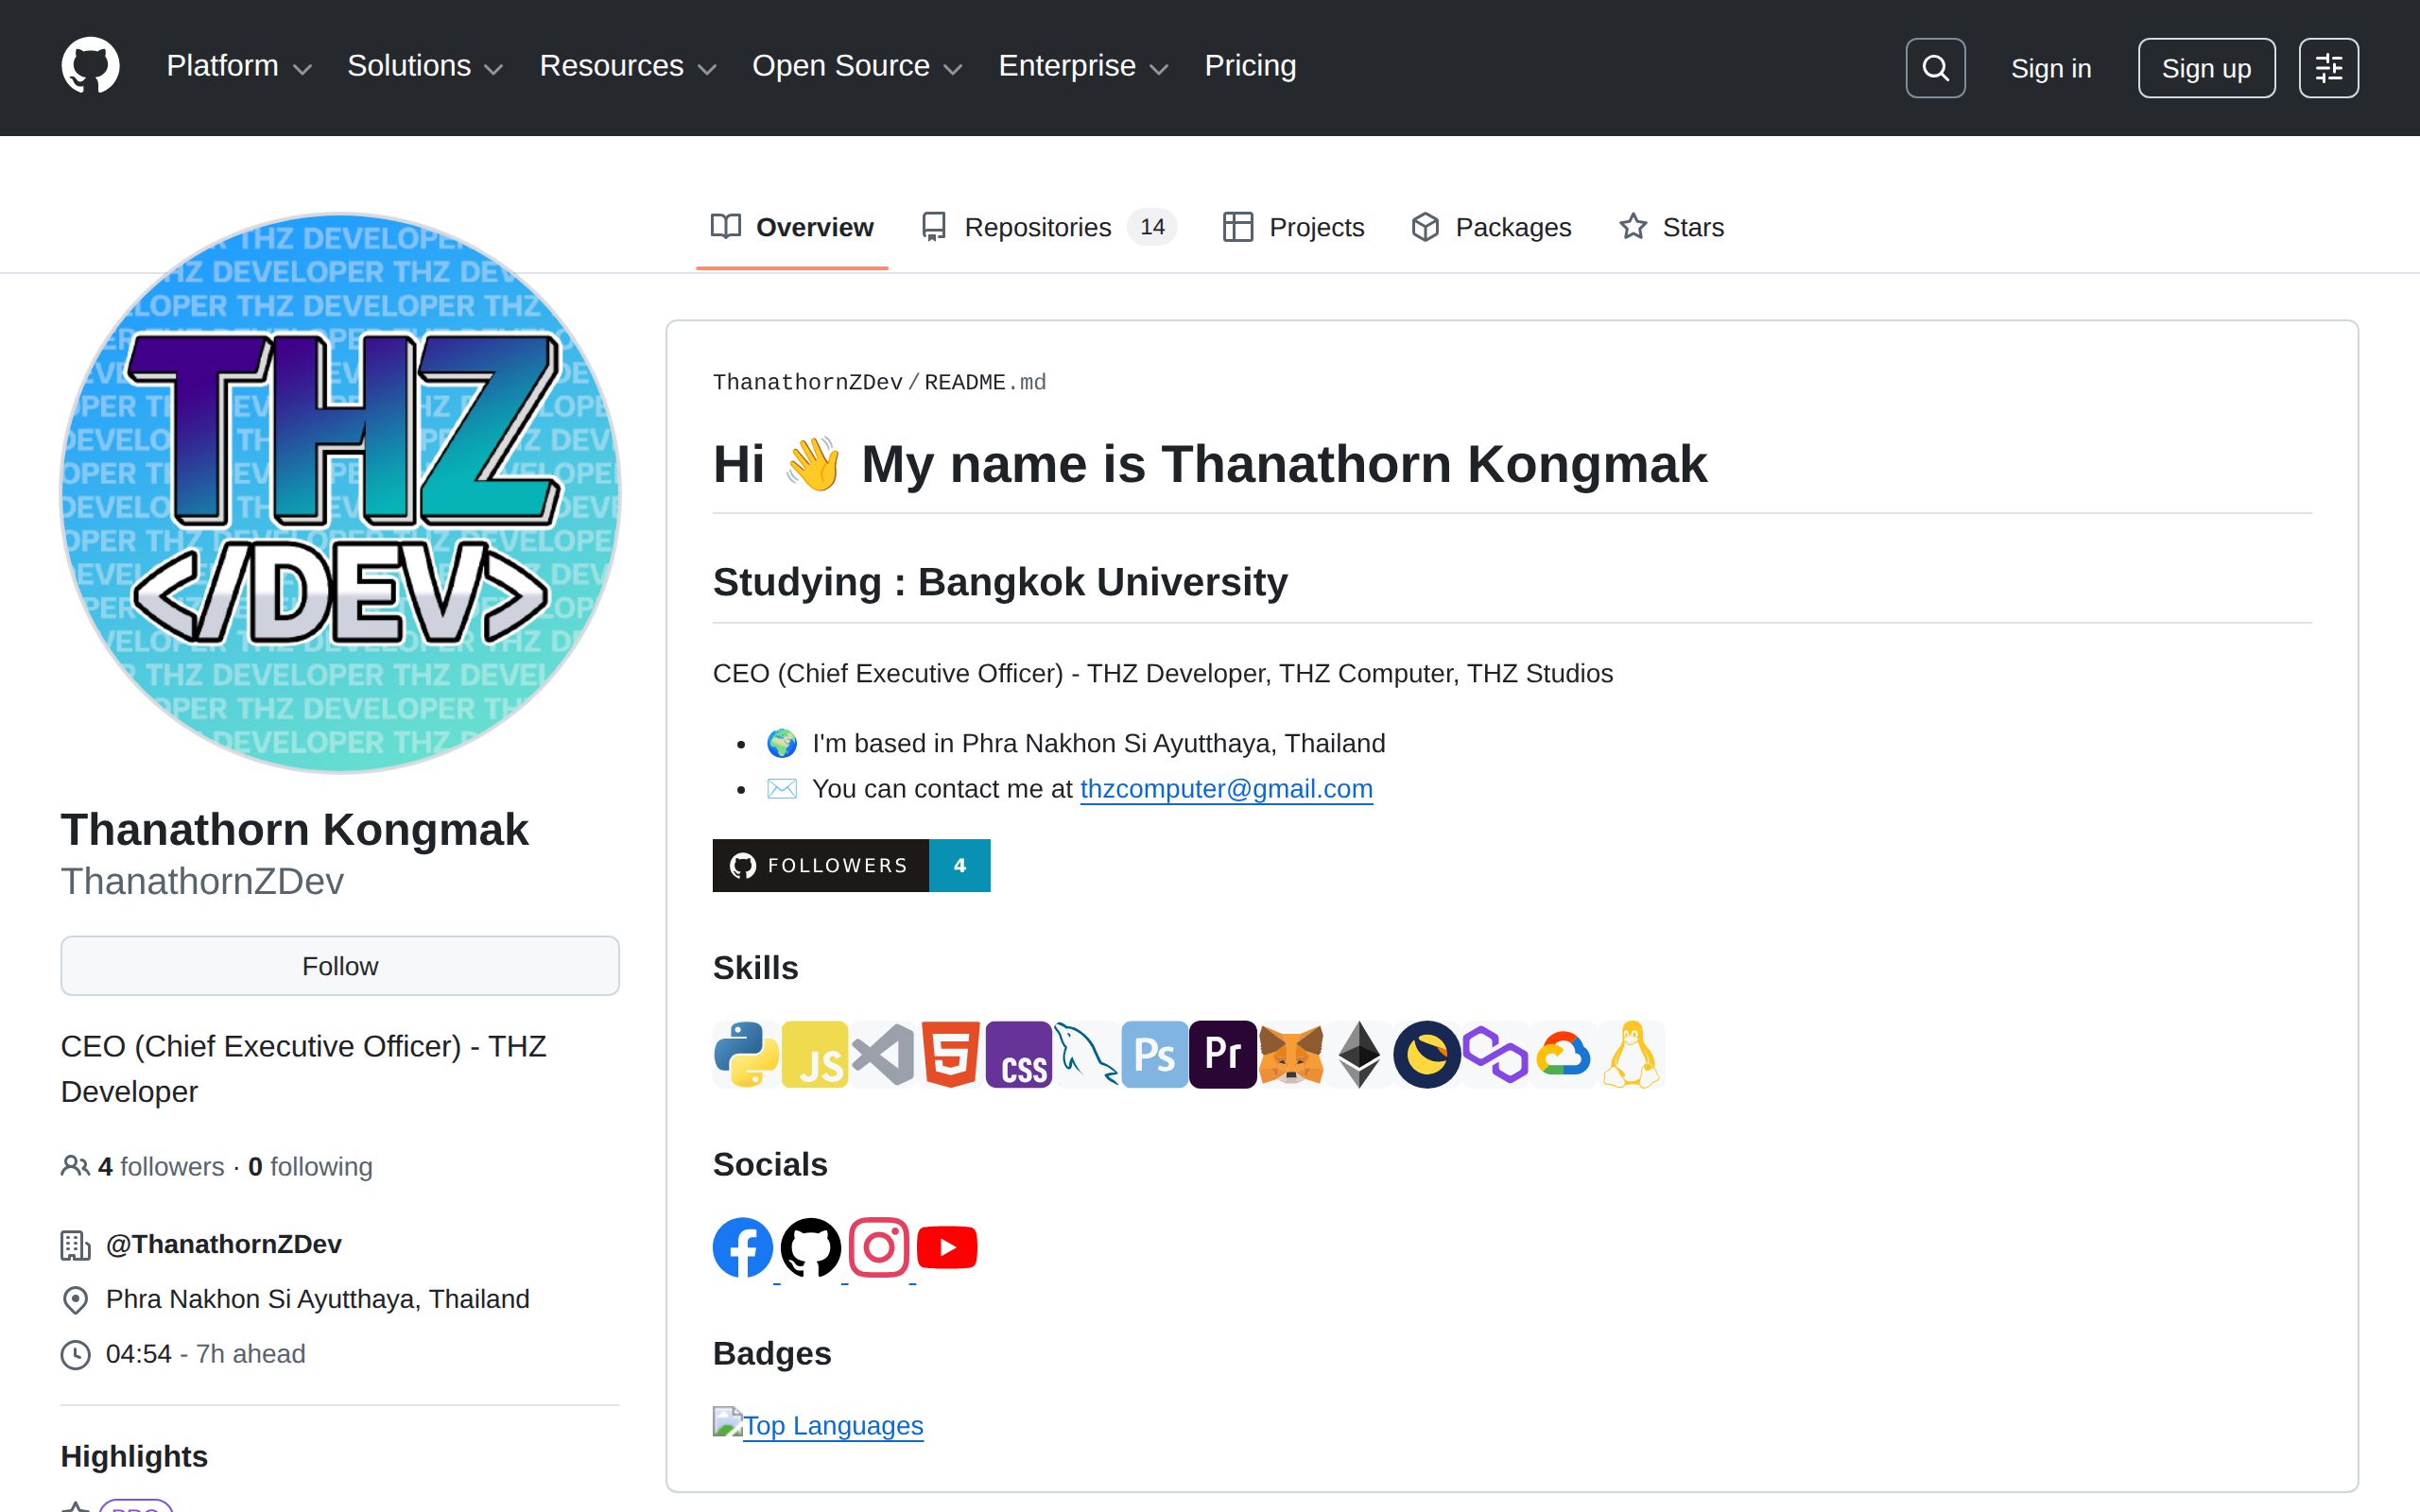Viewport: 2420px width, 1512px height.
Task: Expand the Resources menu
Action: (628, 66)
